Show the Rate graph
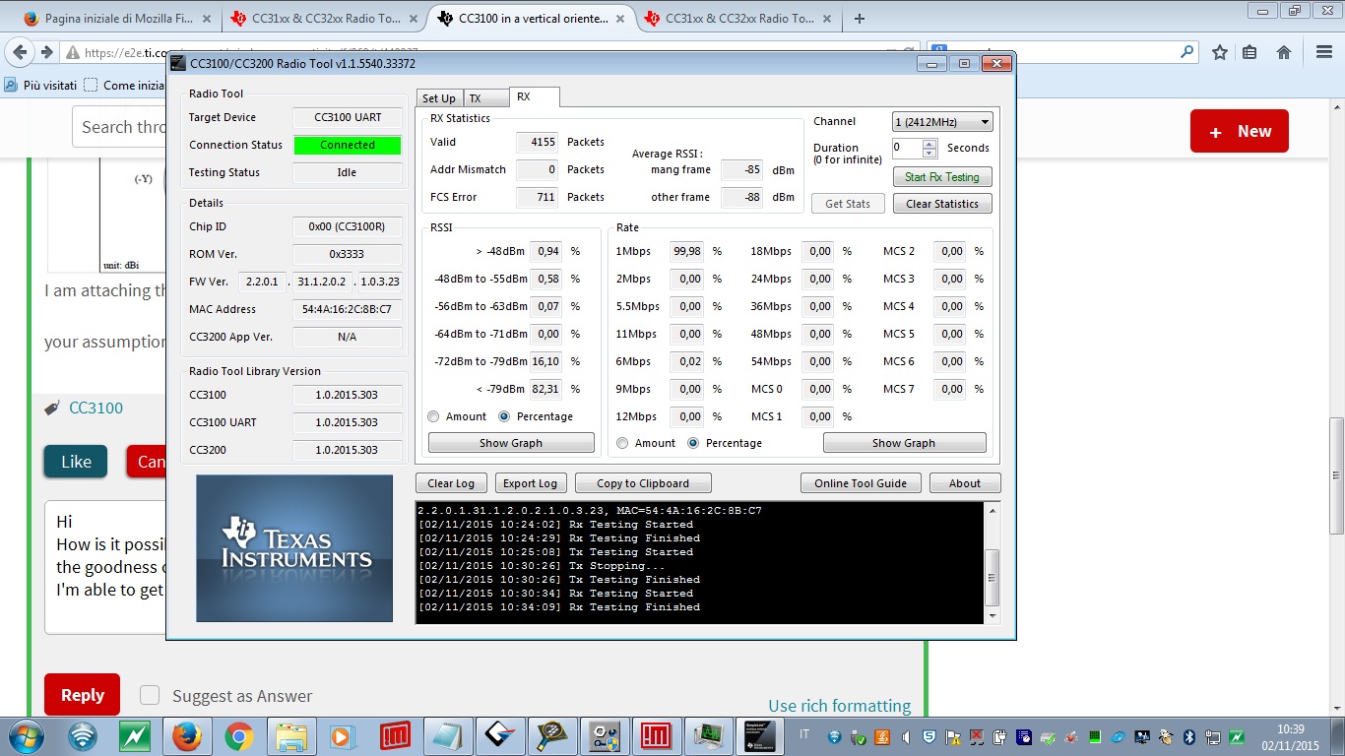Screen dimensions: 1345x756 (x=904, y=443)
